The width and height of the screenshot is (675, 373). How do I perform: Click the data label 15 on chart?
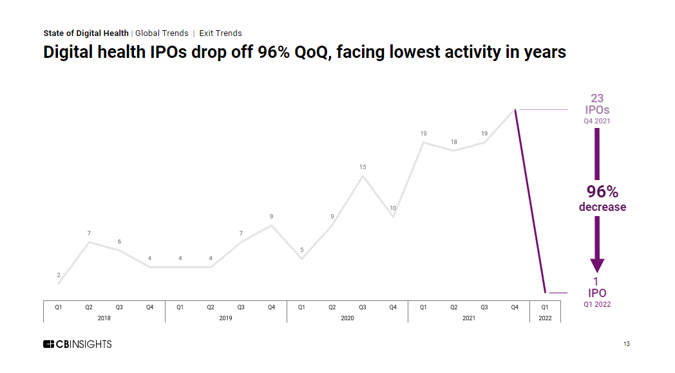(363, 167)
